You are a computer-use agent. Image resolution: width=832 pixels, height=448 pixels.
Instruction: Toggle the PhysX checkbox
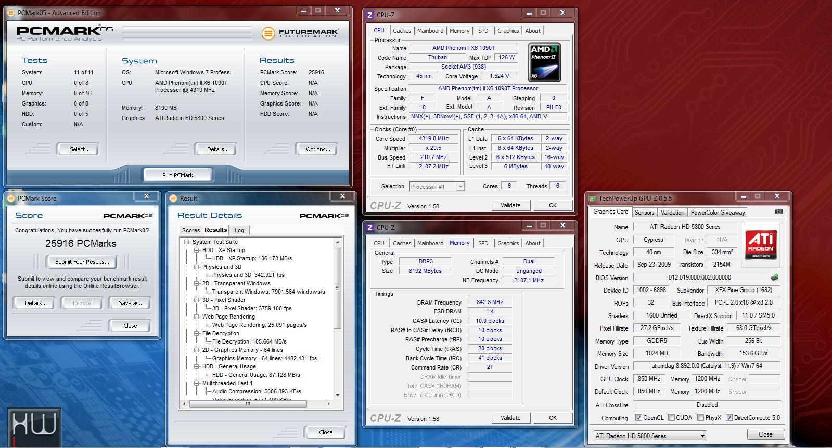[x=700, y=417]
